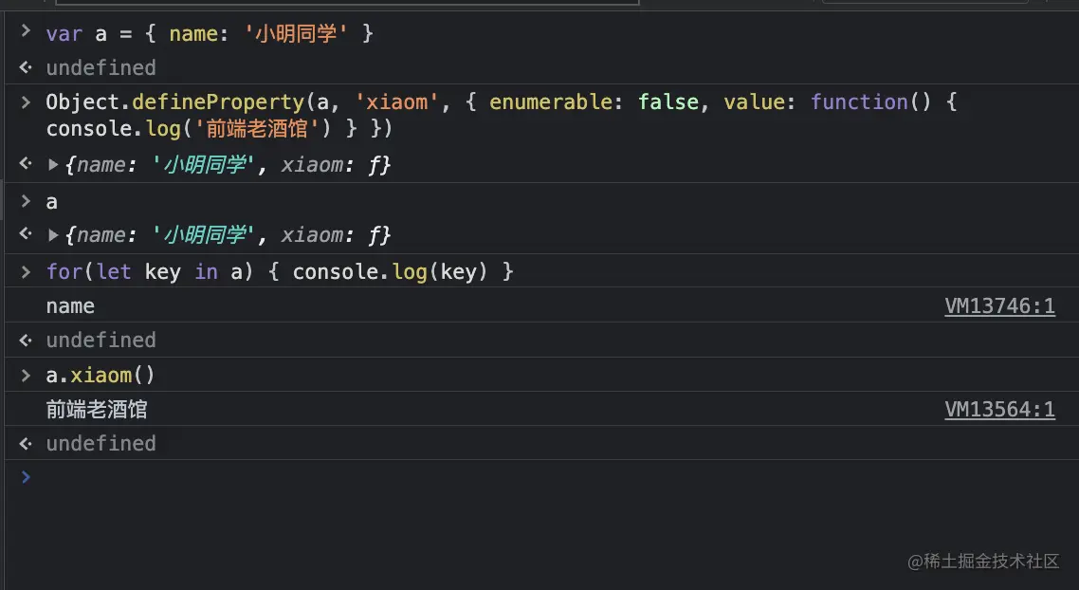Select the 'name' logged output row
The width and height of the screenshot is (1079, 590).
pos(70,305)
